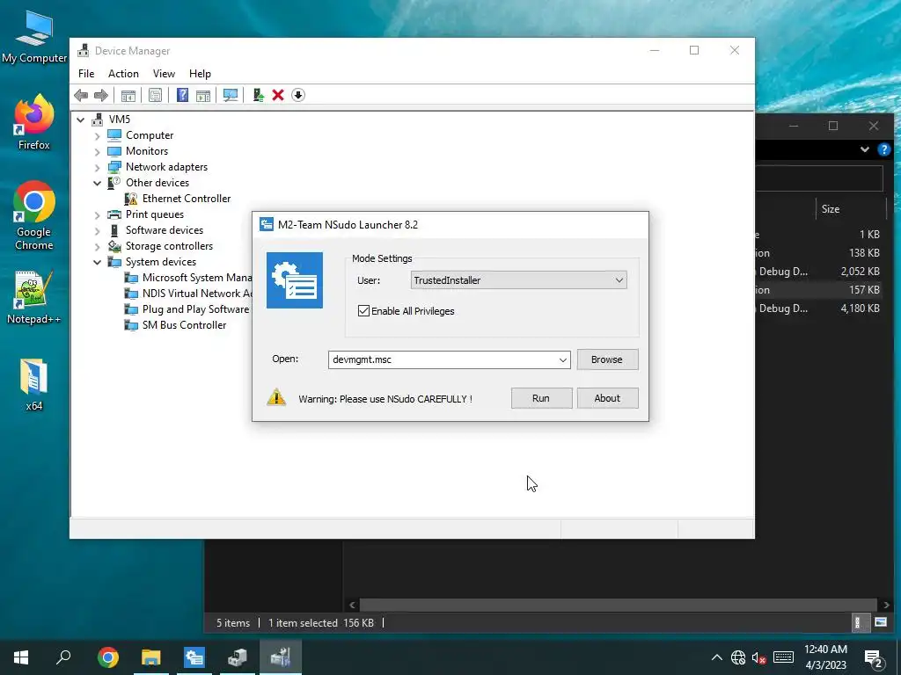901x675 pixels.
Task: Open the My Computer desktop icon
Action: point(34,37)
